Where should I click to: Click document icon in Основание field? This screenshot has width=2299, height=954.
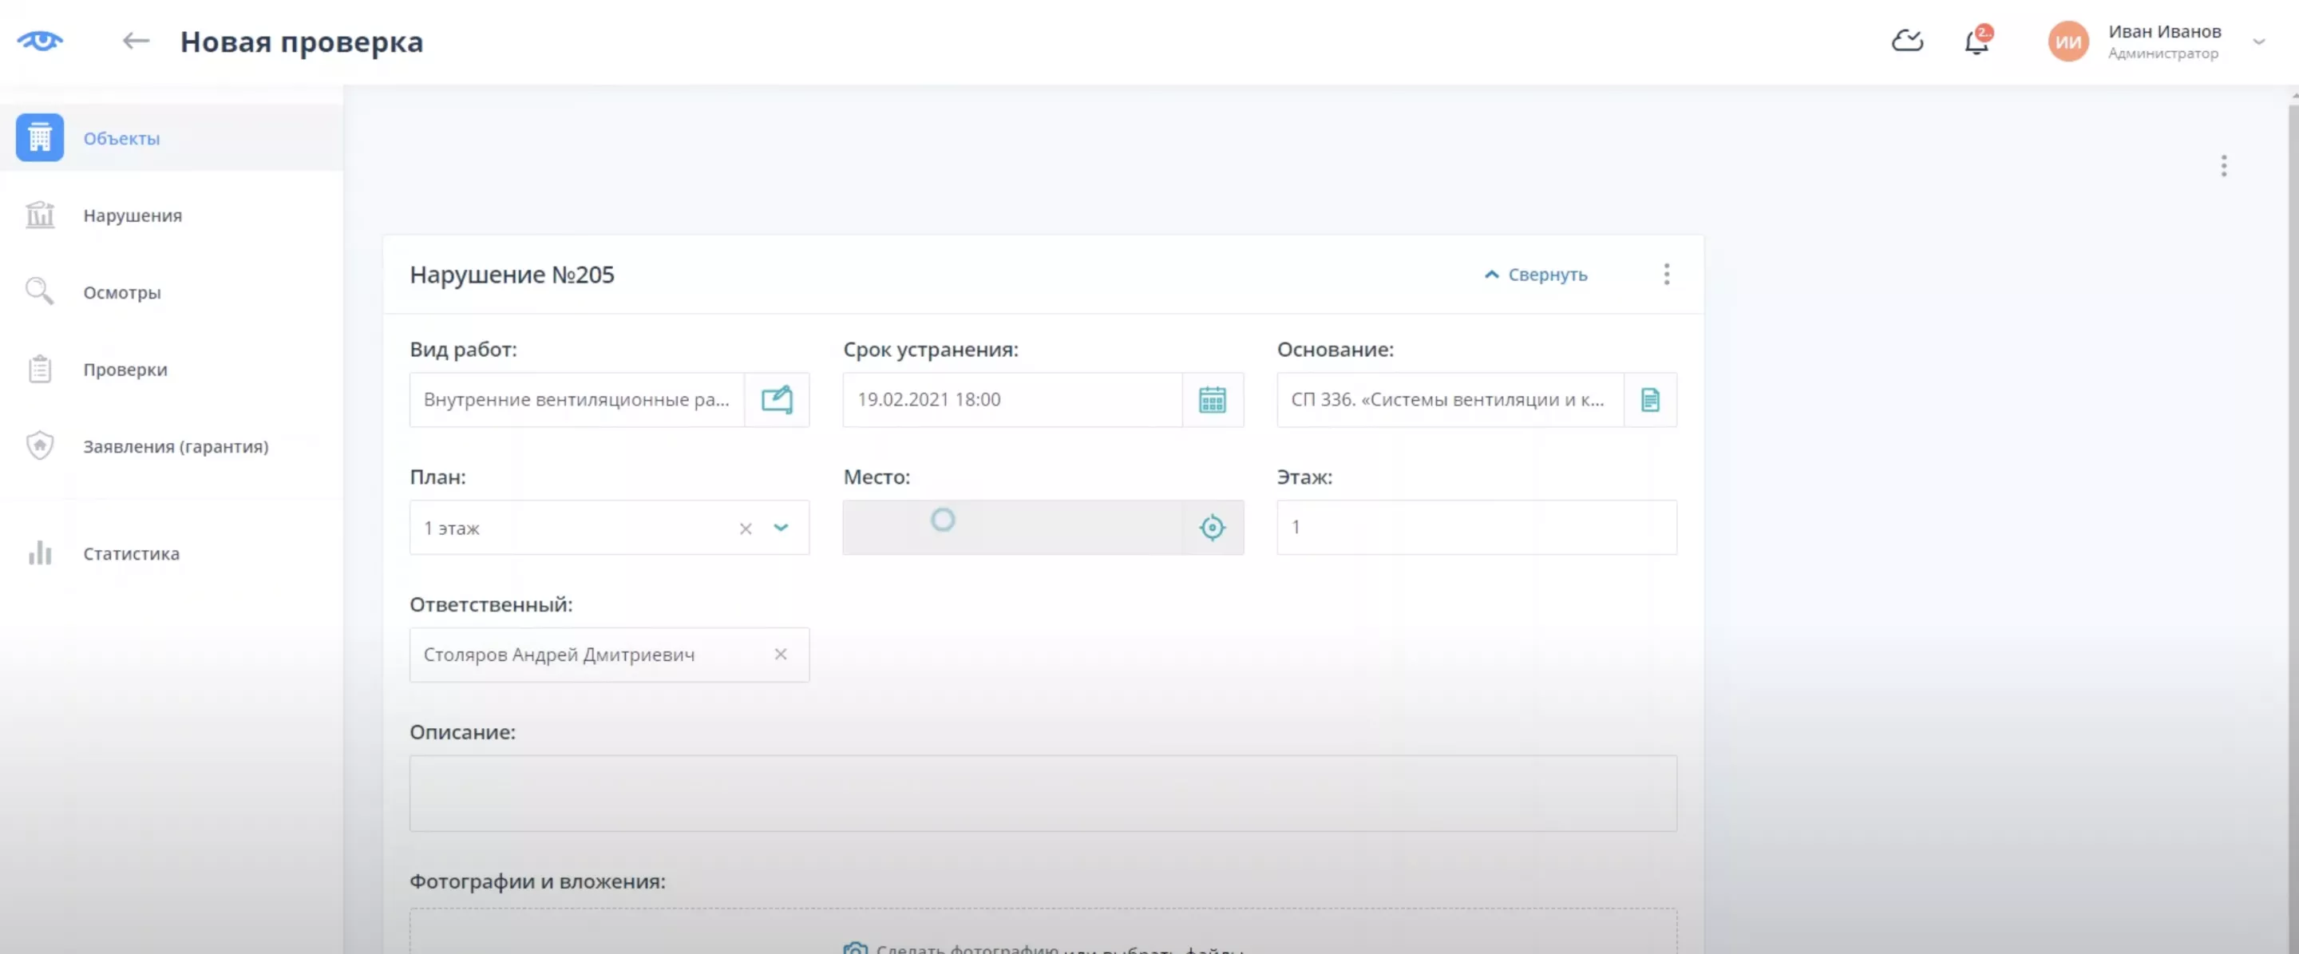coord(1649,400)
